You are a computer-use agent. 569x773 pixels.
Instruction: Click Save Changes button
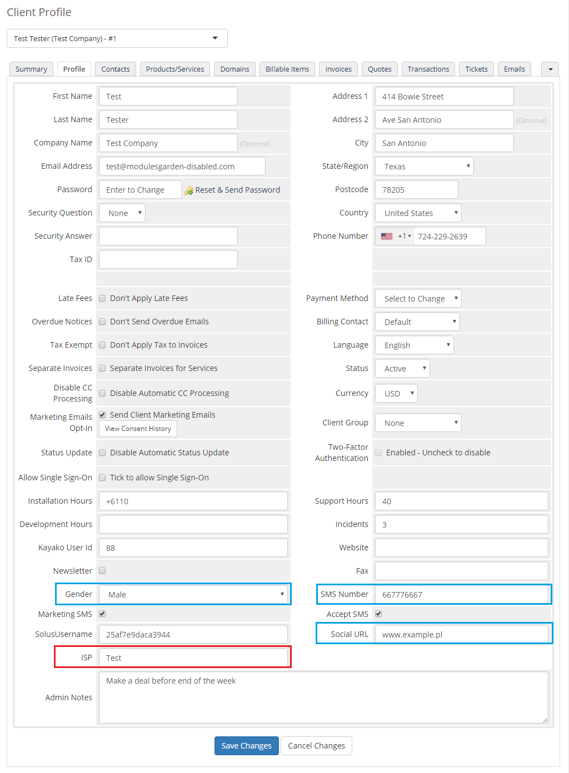coord(246,746)
